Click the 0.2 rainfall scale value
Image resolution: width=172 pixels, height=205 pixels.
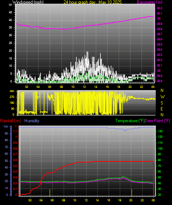(15, 183)
